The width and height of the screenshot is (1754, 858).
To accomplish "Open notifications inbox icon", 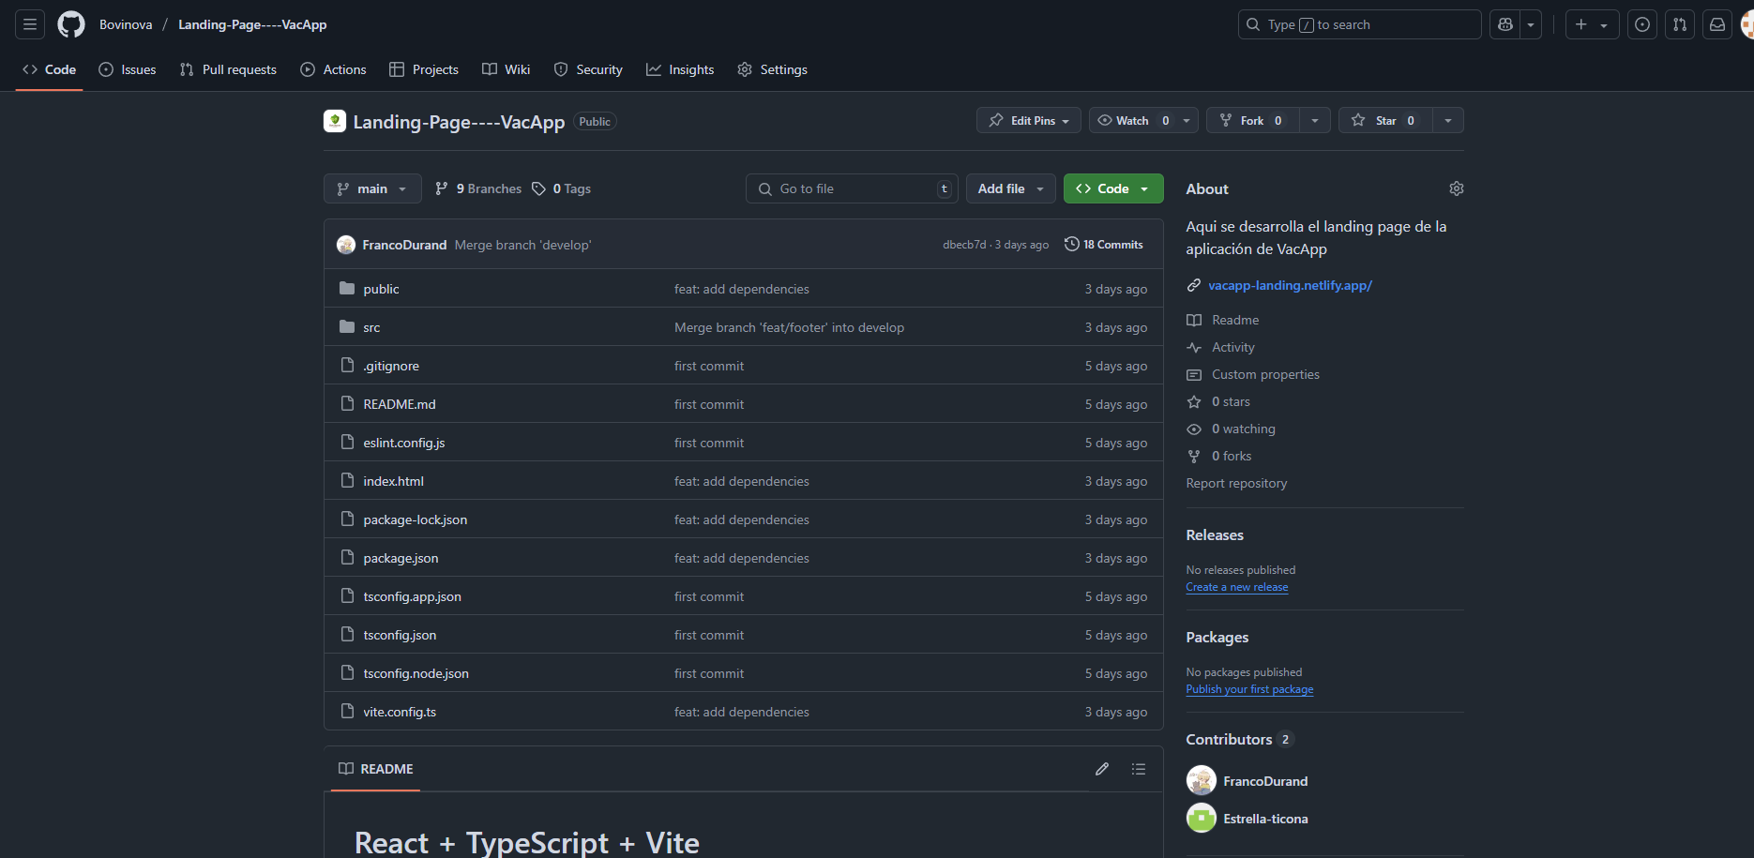I will tap(1717, 24).
